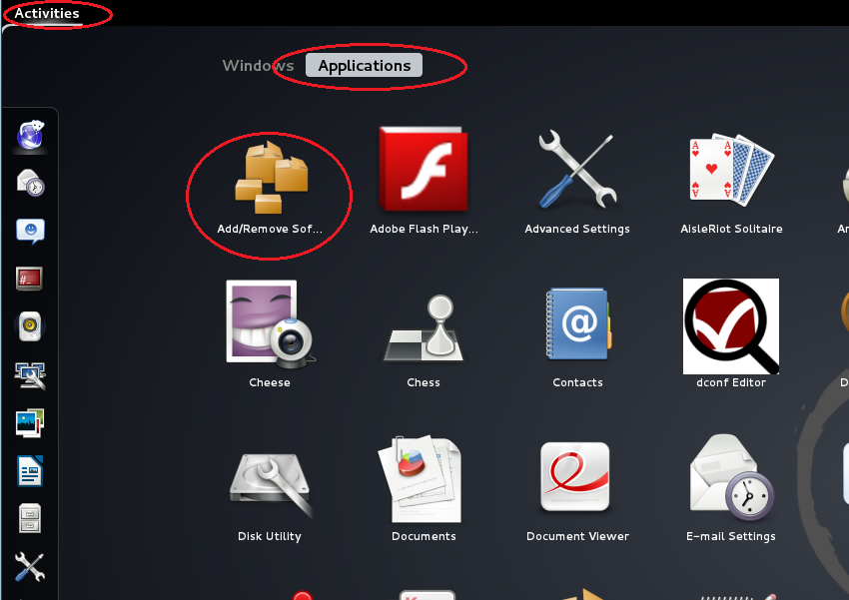Start the Cheese webcam app
Viewport: 849px width, 600px height.
coord(270,333)
